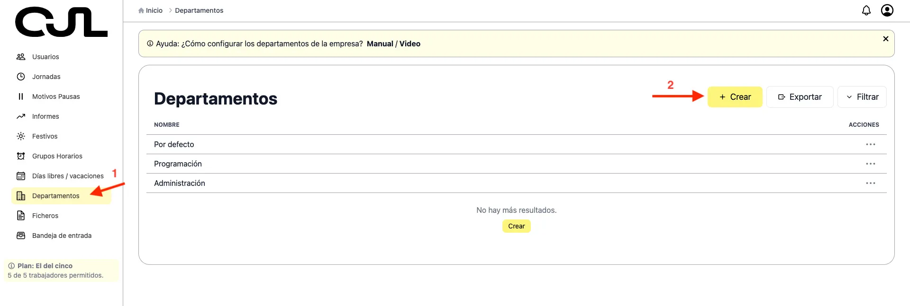
Task: Click the top Crear button with plus
Action: tap(735, 97)
